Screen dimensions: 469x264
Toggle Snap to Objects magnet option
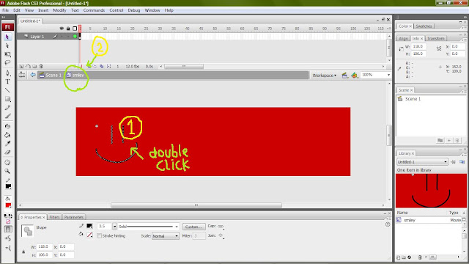(8, 230)
